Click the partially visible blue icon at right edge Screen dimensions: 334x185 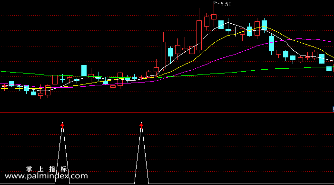(x=333, y=109)
